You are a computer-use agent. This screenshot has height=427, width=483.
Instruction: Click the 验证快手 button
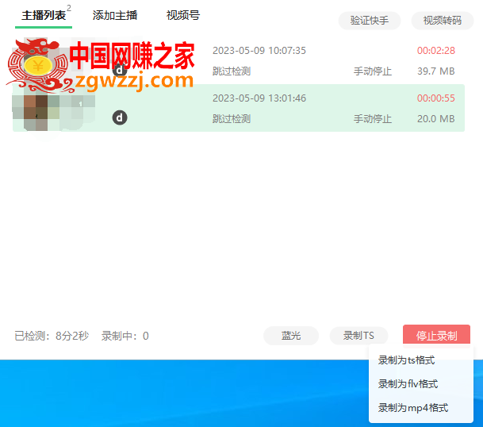tap(370, 21)
